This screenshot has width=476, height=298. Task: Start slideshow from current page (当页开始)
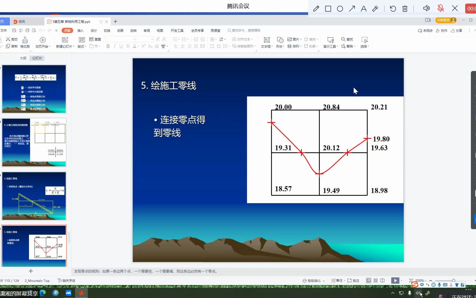[43, 43]
